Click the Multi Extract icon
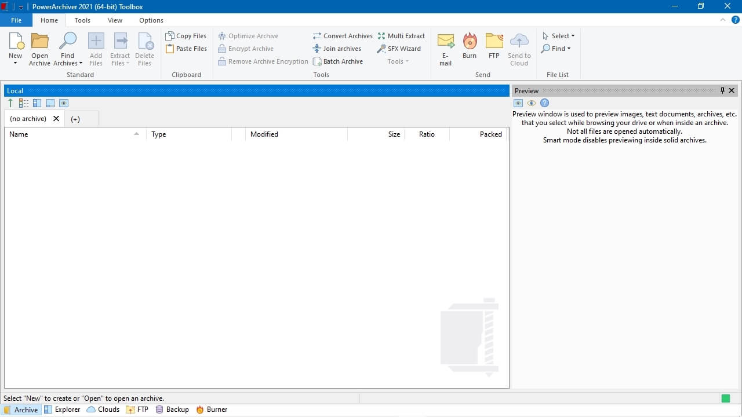This screenshot has height=417, width=742. coord(381,36)
